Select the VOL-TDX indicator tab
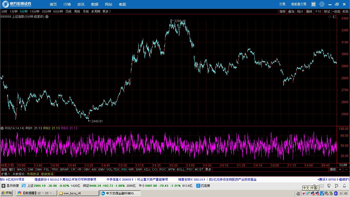Image resolution: width=350 pixels, height=197 pixels. point(113,170)
